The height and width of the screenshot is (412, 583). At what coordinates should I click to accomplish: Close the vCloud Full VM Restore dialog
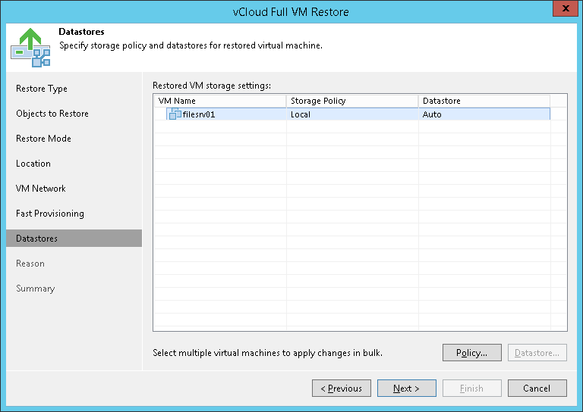coord(565,8)
